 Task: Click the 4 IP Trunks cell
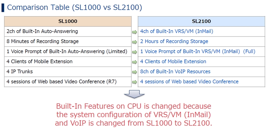(68, 72)
